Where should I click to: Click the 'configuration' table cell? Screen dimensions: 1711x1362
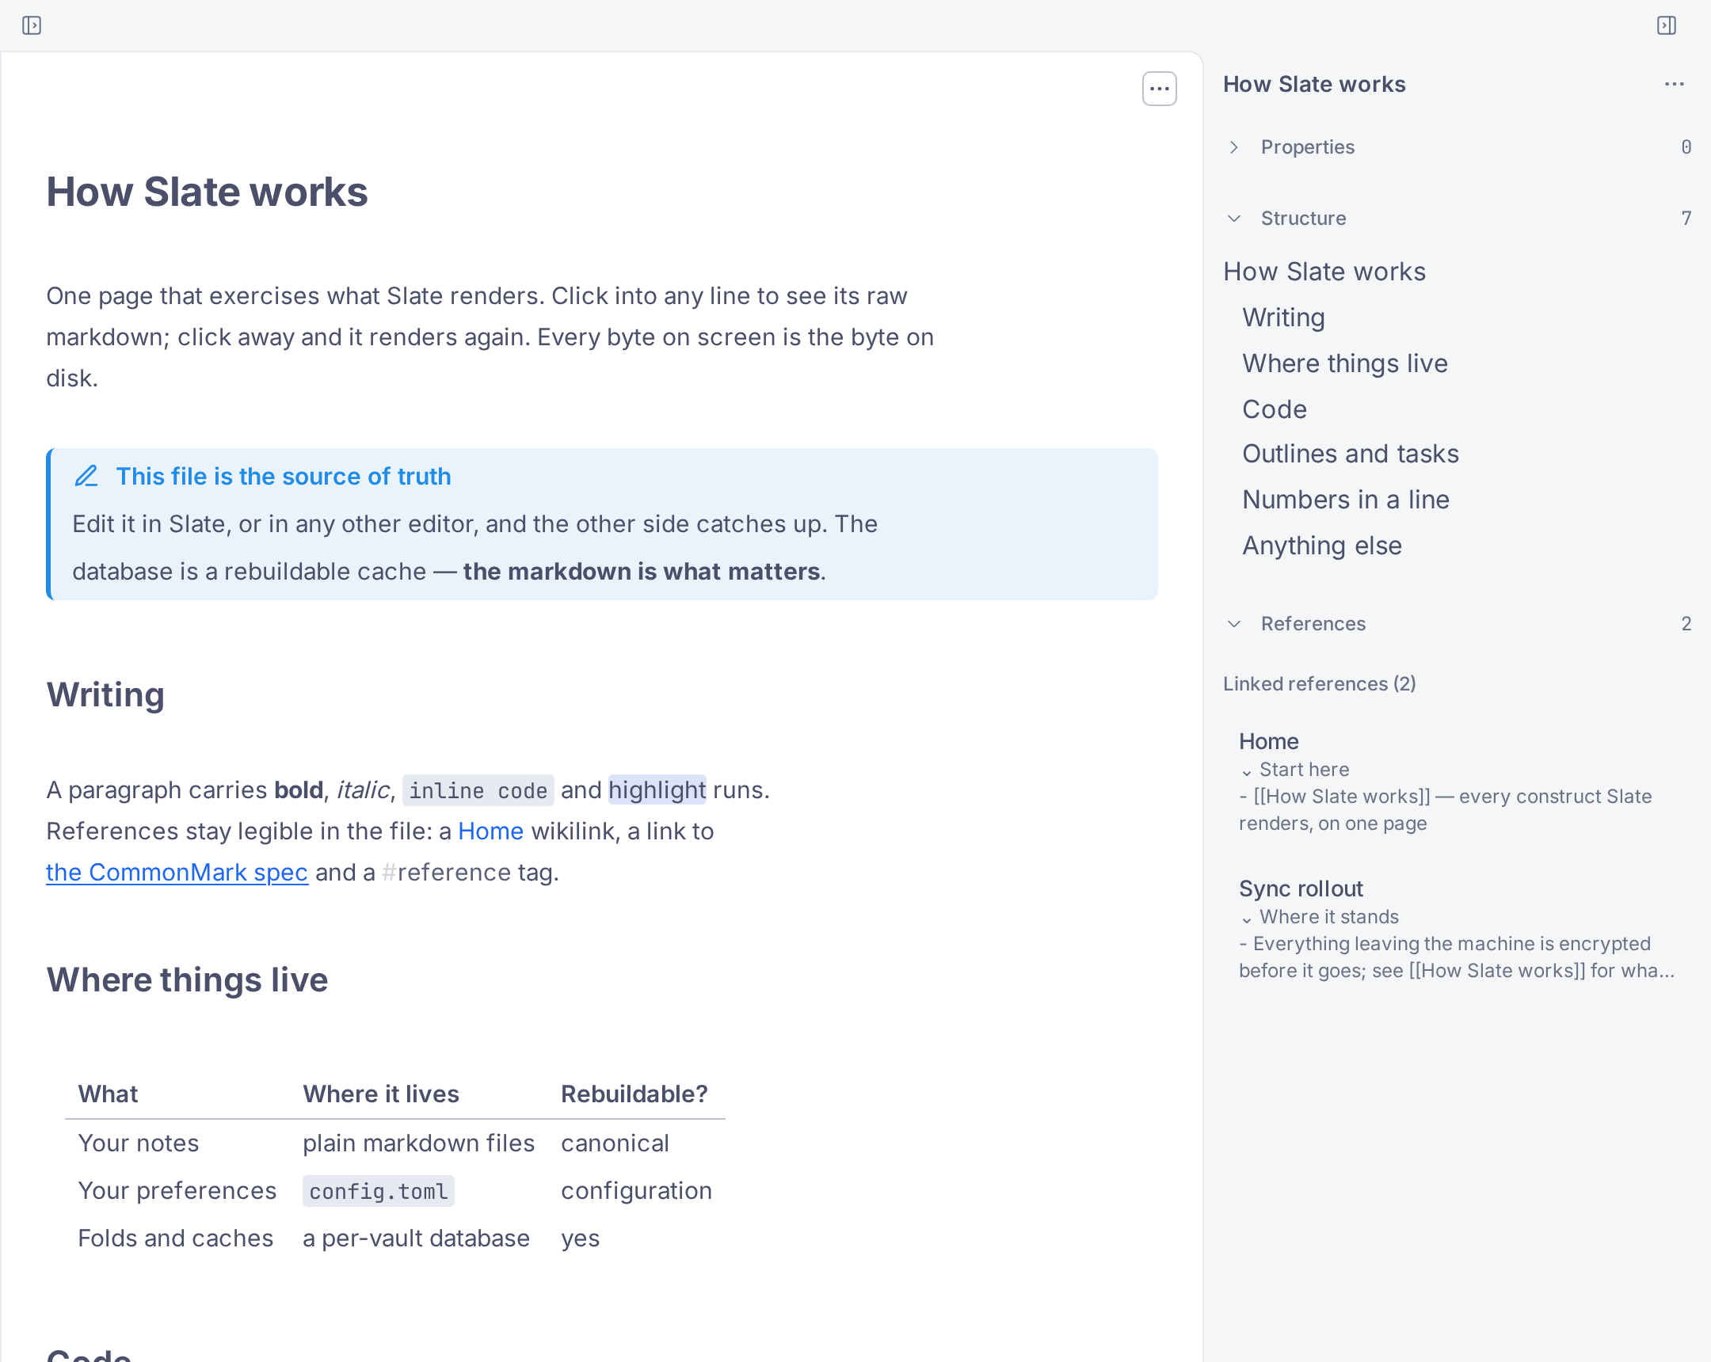tap(636, 1191)
